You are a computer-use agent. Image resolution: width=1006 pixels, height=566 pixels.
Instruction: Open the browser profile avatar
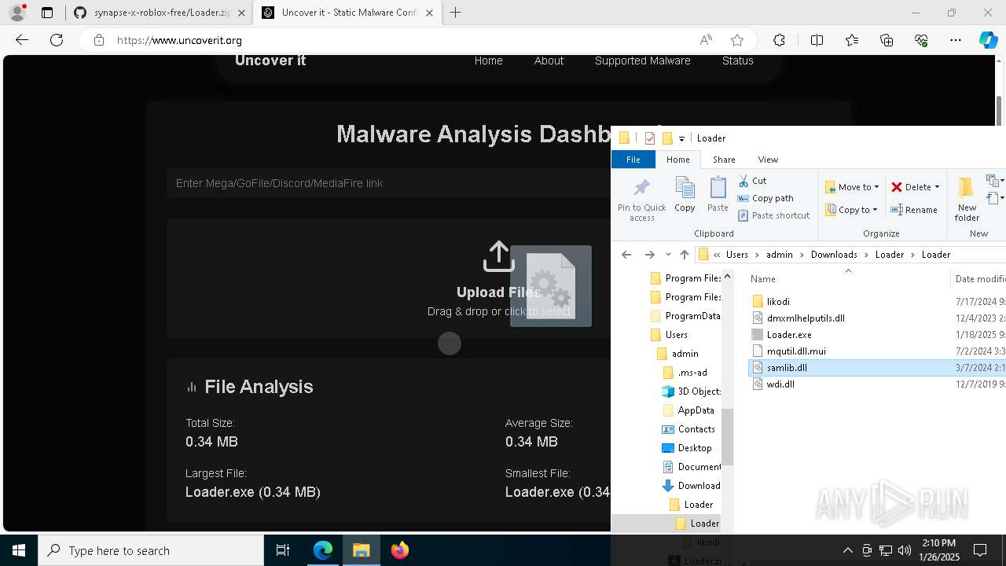point(17,13)
